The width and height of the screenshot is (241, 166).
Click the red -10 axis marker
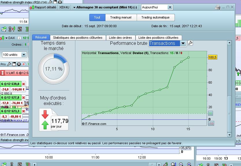[x=211, y=123]
